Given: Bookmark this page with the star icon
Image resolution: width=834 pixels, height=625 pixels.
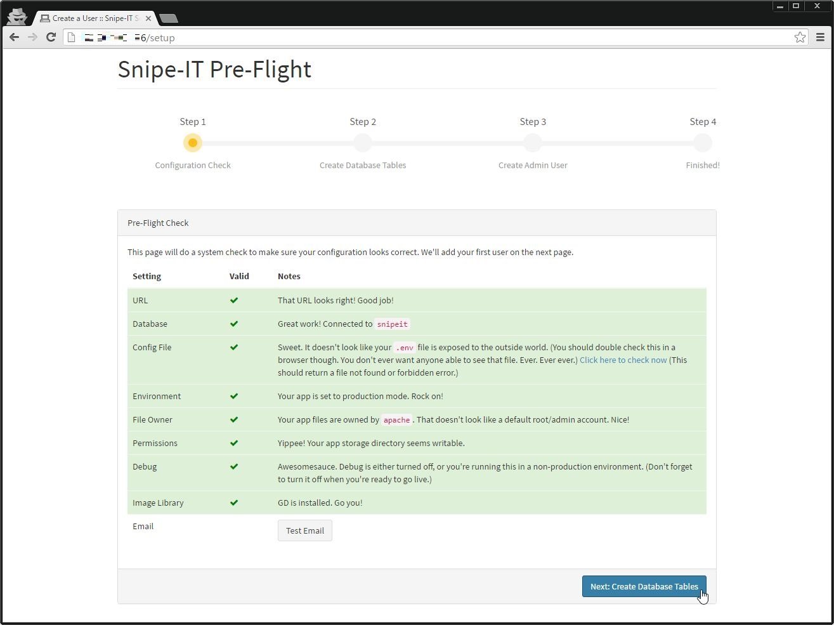Looking at the screenshot, I should click(x=800, y=37).
